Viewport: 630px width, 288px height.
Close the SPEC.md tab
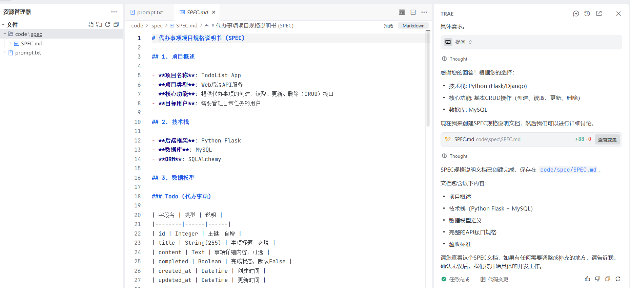pyautogui.click(x=214, y=12)
